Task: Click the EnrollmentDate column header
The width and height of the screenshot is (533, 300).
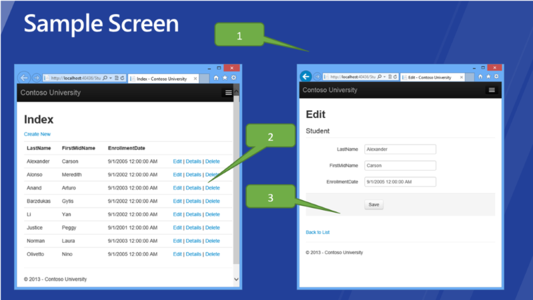Action: 127,148
